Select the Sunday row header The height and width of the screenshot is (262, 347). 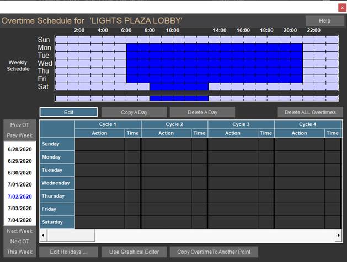[57, 144]
